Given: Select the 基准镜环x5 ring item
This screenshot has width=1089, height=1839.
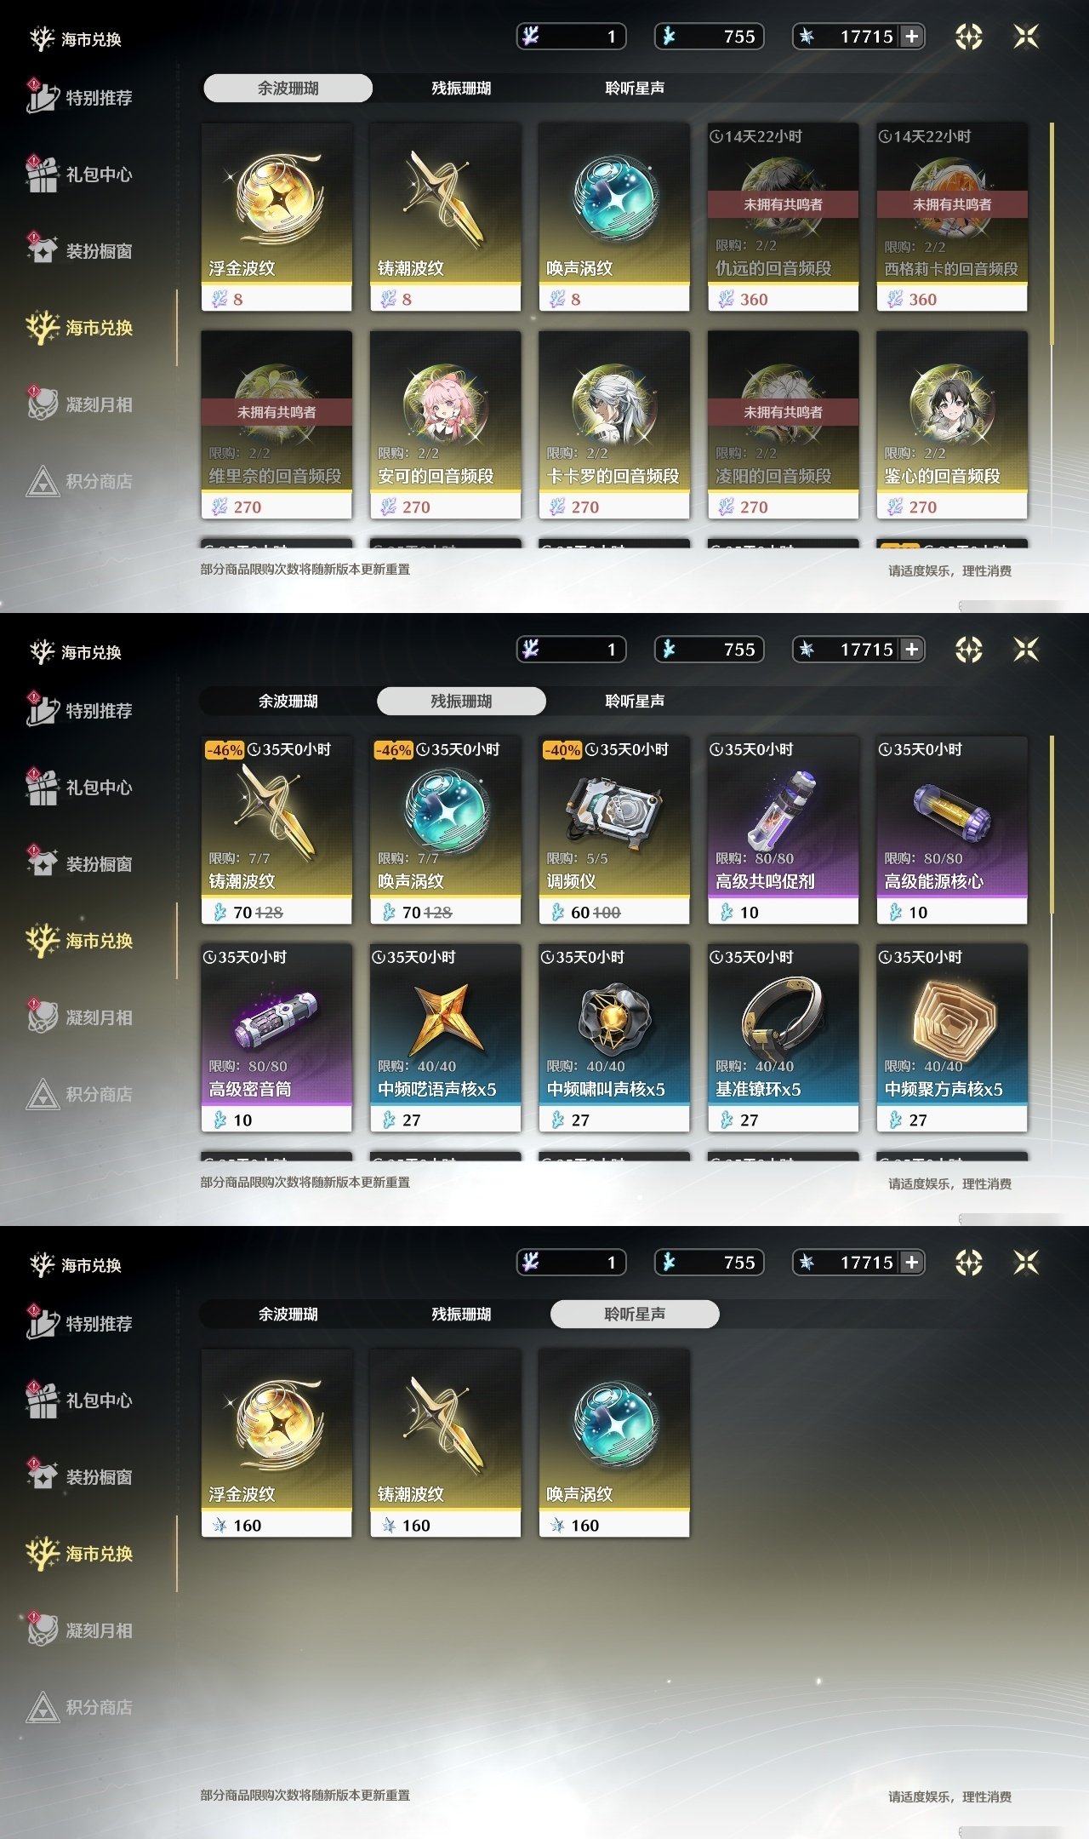Looking at the screenshot, I should pyautogui.click(x=783, y=1038).
